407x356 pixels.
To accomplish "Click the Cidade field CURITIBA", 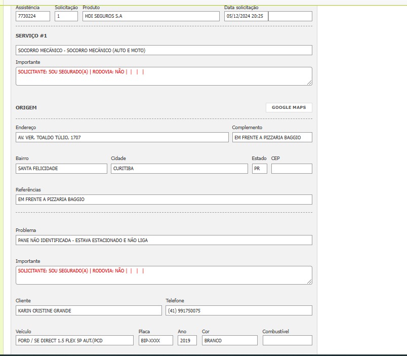I will tap(179, 169).
